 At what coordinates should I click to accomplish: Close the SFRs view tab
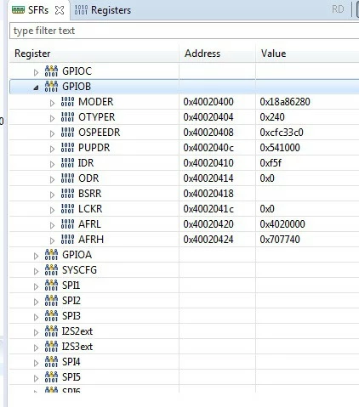[x=60, y=10]
